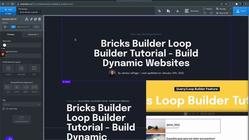Click Last updated on January 13th, 2022
Screen dimensions: 249x140
pos(163,73)
